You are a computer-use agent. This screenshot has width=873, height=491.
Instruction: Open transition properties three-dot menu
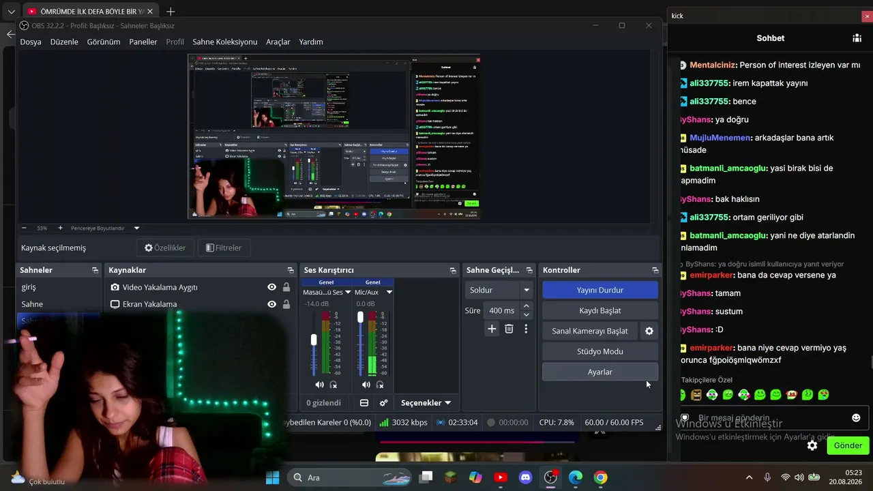[x=526, y=329]
